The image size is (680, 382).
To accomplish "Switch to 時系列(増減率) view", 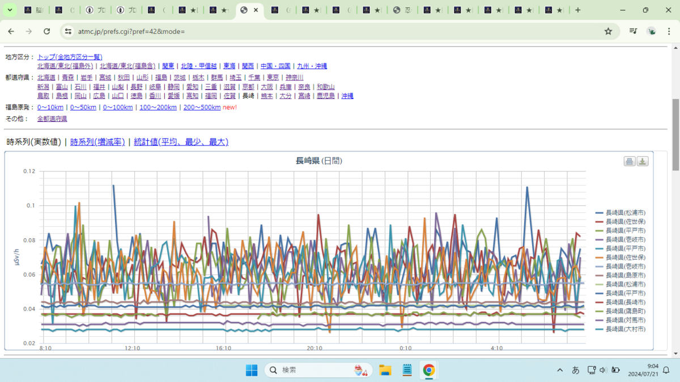I will (97, 142).
